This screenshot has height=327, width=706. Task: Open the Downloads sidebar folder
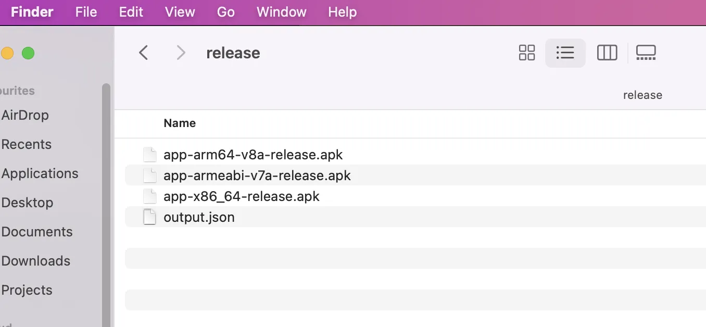pos(35,261)
